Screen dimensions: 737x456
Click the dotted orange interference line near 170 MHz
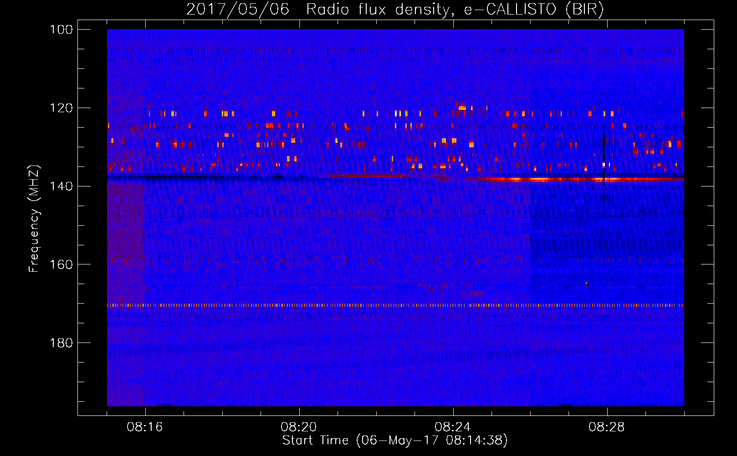click(x=395, y=305)
